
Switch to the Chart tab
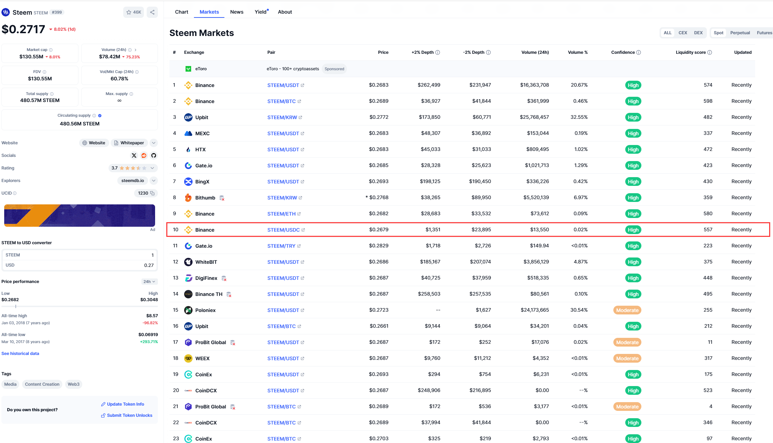click(x=181, y=12)
